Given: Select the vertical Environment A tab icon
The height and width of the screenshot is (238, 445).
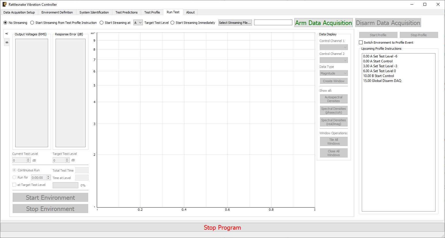Looking at the screenshot, I should [7, 34].
